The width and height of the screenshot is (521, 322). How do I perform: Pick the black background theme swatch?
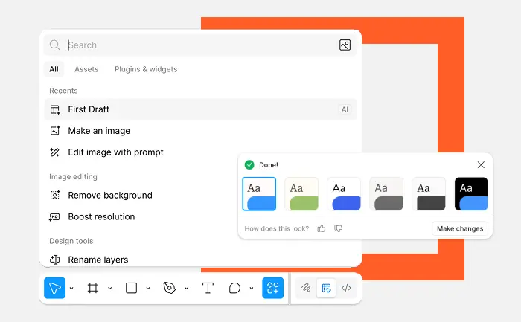click(471, 194)
